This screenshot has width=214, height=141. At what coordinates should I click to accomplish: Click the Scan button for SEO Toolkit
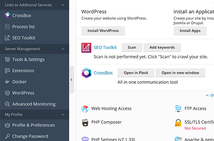coord(132,47)
